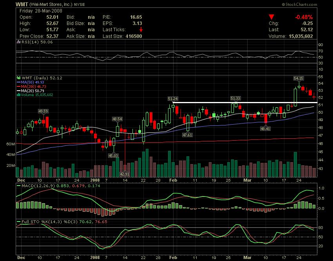The height and width of the screenshot is (261, 333).
Task: Click the 43 price axis label
Action: (321, 169)
